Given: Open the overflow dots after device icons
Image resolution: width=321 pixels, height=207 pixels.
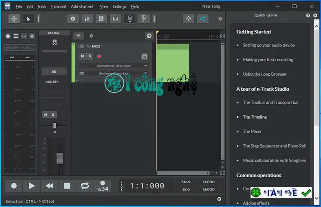Looking at the screenshot, I should tap(154, 19).
